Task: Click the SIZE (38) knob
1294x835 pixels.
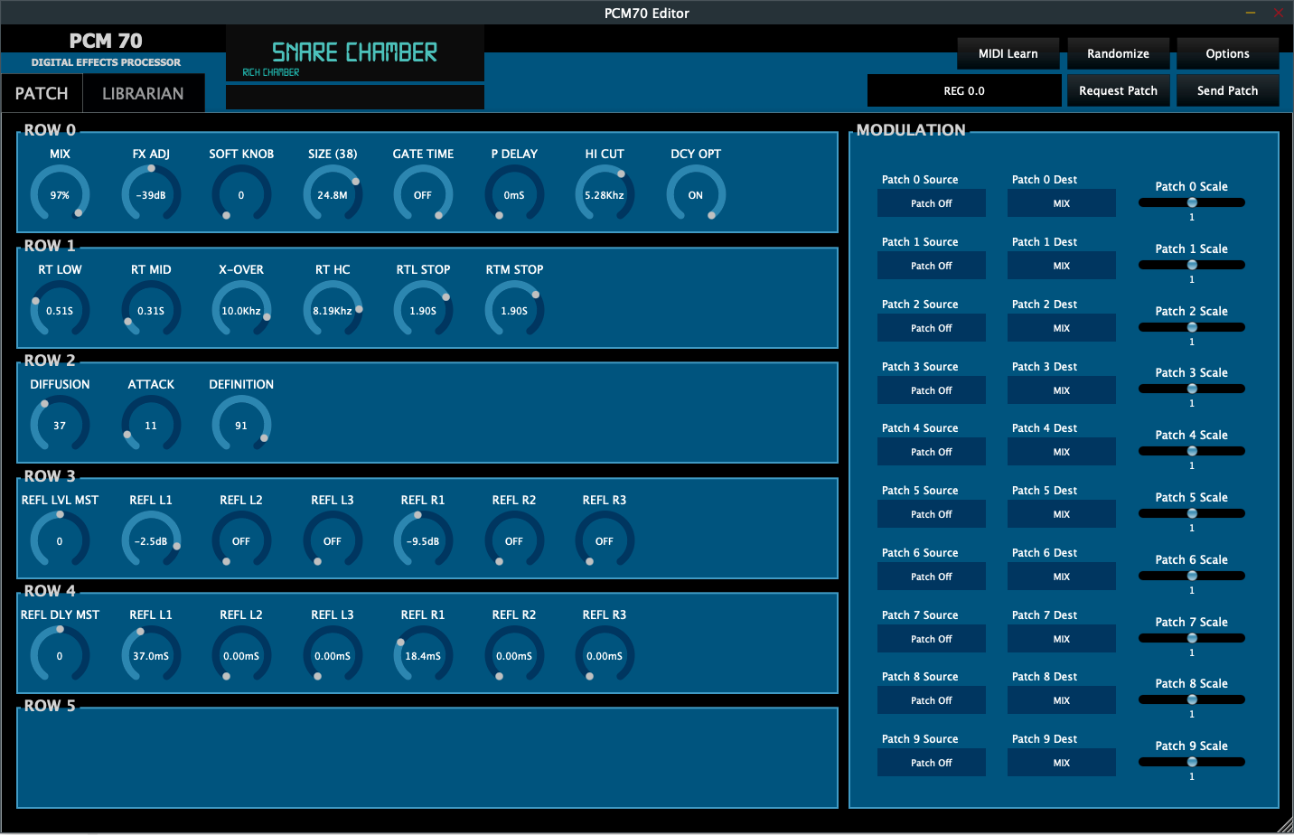Action: [333, 194]
